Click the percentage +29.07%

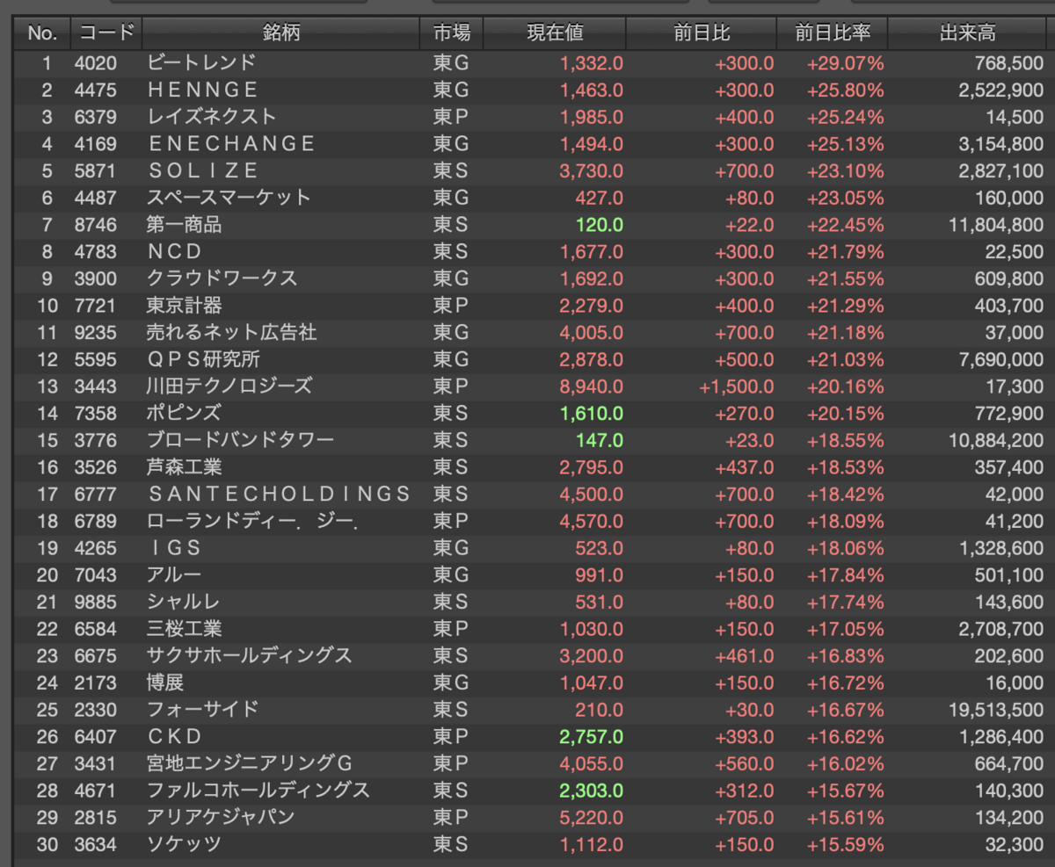click(x=845, y=63)
